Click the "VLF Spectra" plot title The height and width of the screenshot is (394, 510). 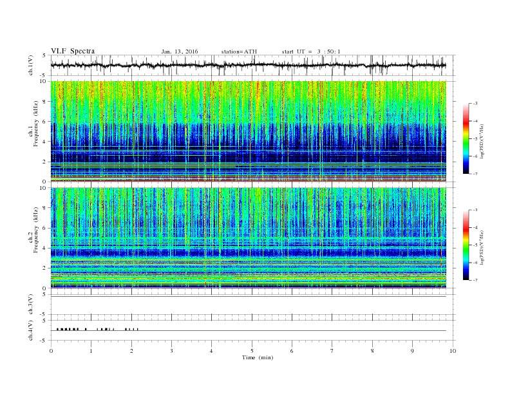(73, 51)
